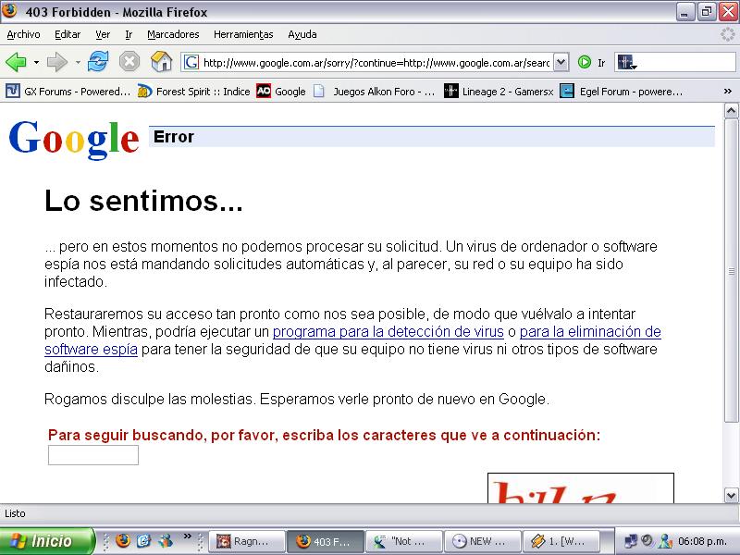Open the Herramientas menu
Image resolution: width=740 pixels, height=555 pixels.
click(x=243, y=34)
